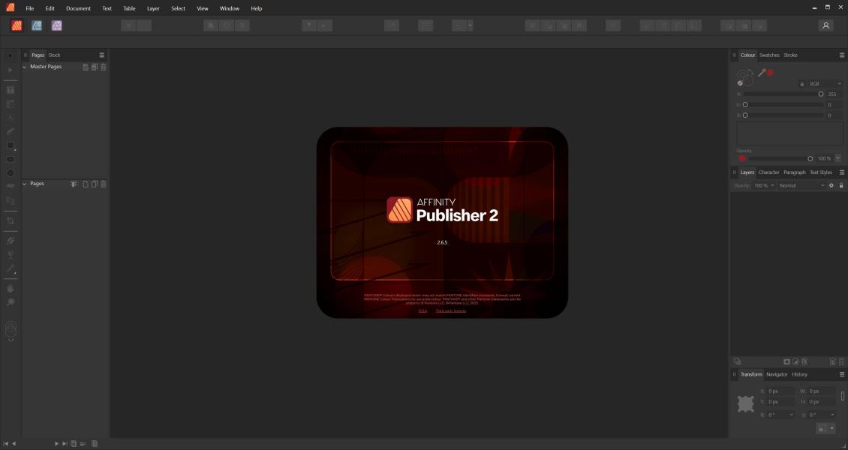Delete master page using trash icon
The height and width of the screenshot is (450, 848).
click(x=104, y=67)
